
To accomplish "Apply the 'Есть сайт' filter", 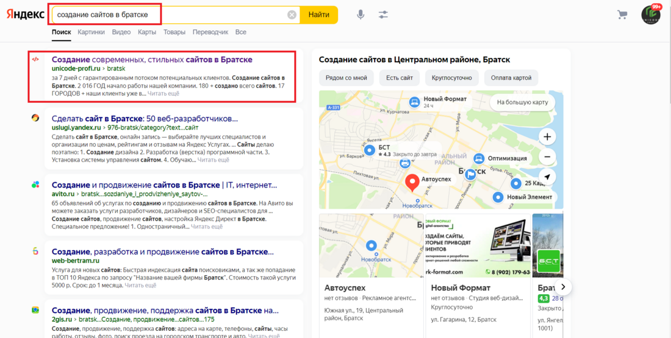I will (x=400, y=78).
